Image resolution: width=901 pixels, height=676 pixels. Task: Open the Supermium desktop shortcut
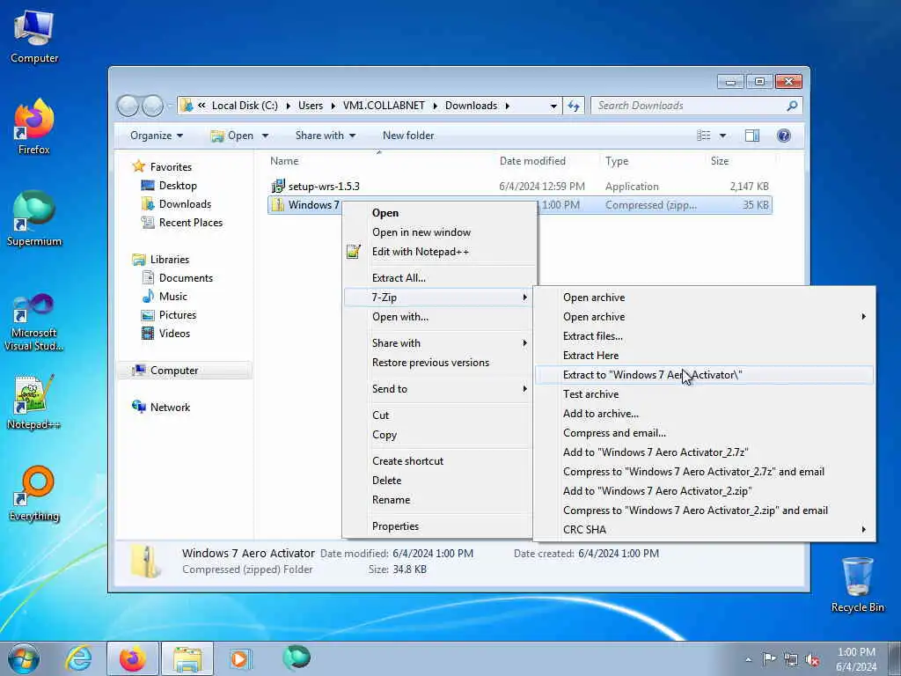(34, 218)
